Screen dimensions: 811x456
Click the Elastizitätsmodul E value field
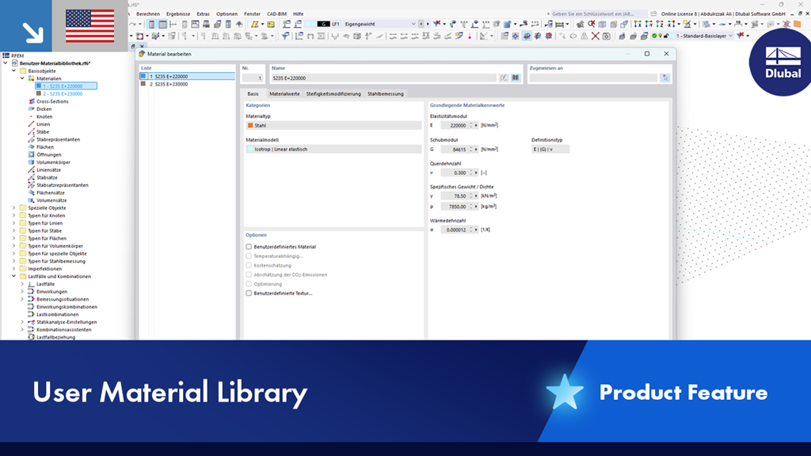(x=454, y=125)
